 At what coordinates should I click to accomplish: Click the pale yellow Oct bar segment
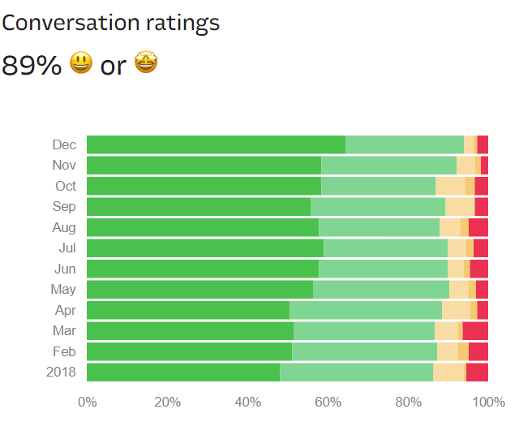click(x=450, y=186)
